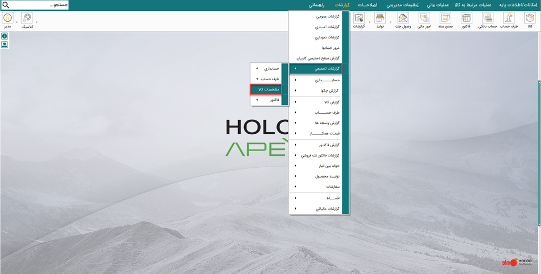Expand dropdown arrow beside کلاسيک
Viewport: 541px width, 274px height.
36,22
